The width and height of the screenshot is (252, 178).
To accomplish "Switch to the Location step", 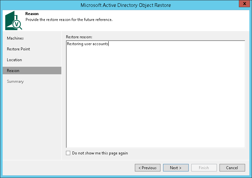I will coord(14,60).
